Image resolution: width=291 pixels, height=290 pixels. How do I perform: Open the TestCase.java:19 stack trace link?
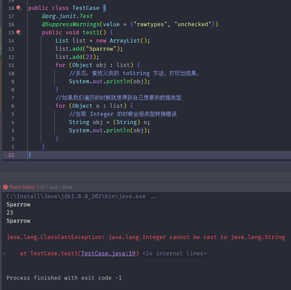point(108,253)
